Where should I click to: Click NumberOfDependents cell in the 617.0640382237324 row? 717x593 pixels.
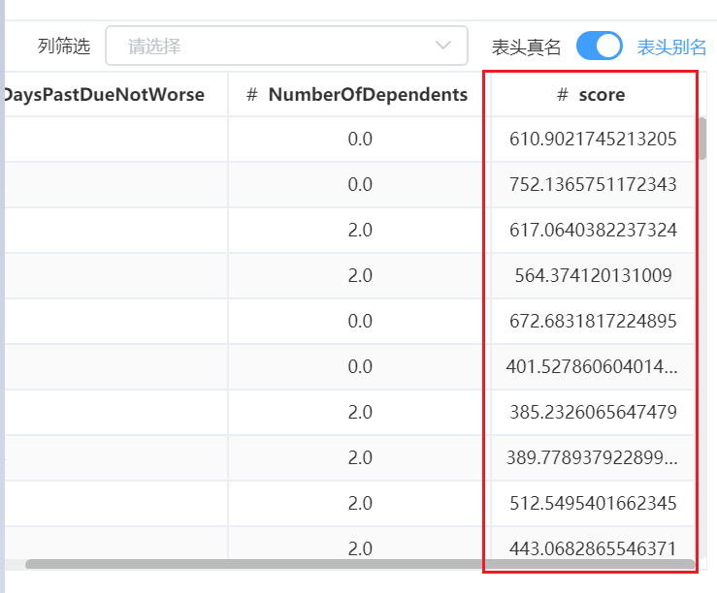tap(360, 230)
